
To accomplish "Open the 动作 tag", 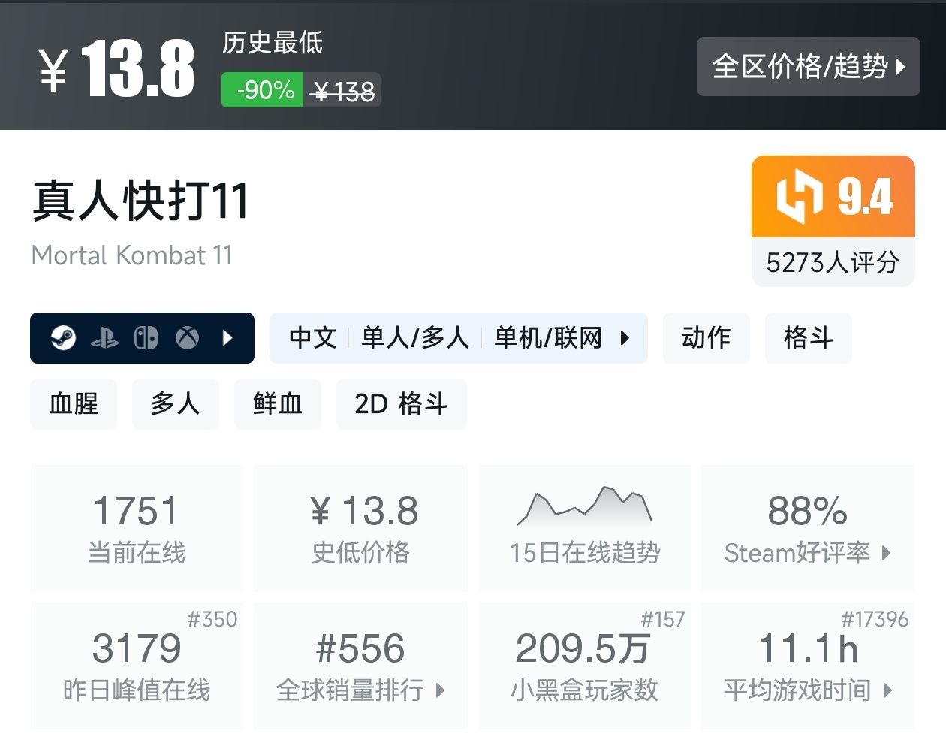I will [x=706, y=338].
